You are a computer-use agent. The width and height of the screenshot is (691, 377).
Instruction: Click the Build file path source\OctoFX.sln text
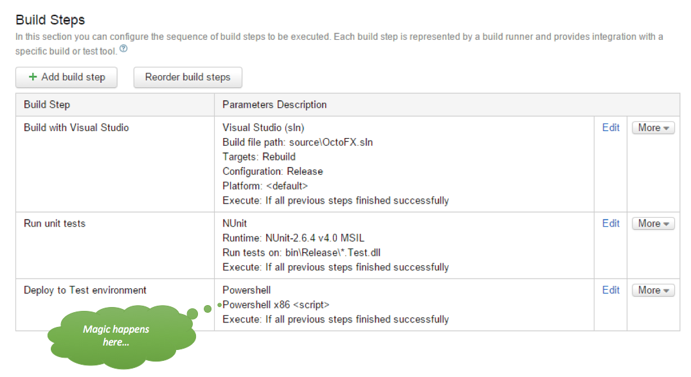click(298, 142)
